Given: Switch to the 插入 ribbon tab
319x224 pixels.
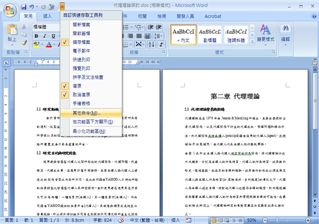Looking at the screenshot, I should click(x=47, y=16).
